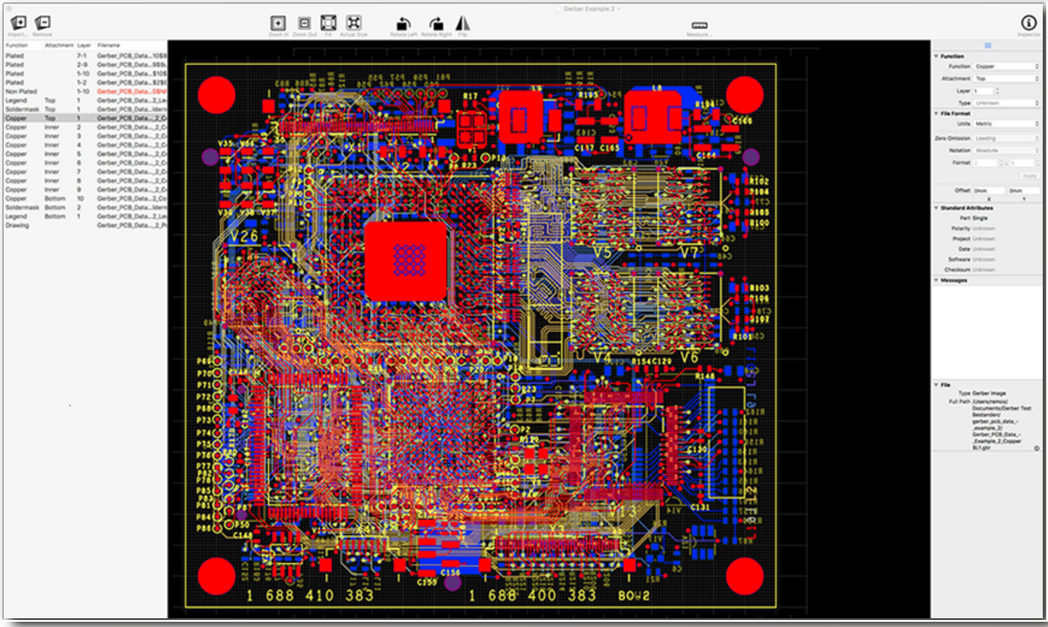Viewport: 1048px width, 627px height.
Task: Open the Function dropdown showing Copper
Action: pyautogui.click(x=1007, y=66)
